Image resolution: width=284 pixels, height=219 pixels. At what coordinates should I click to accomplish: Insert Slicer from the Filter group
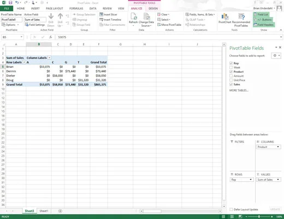point(108,14)
